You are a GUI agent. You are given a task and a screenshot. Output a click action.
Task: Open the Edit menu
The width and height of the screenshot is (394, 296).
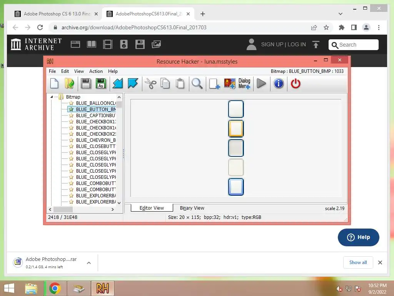65,71
